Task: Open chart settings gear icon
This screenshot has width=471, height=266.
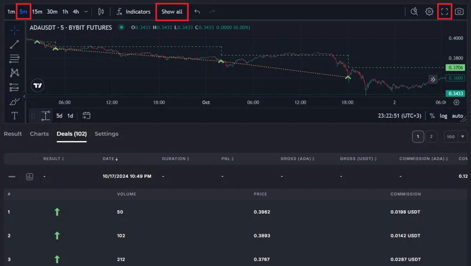Action: tap(429, 12)
